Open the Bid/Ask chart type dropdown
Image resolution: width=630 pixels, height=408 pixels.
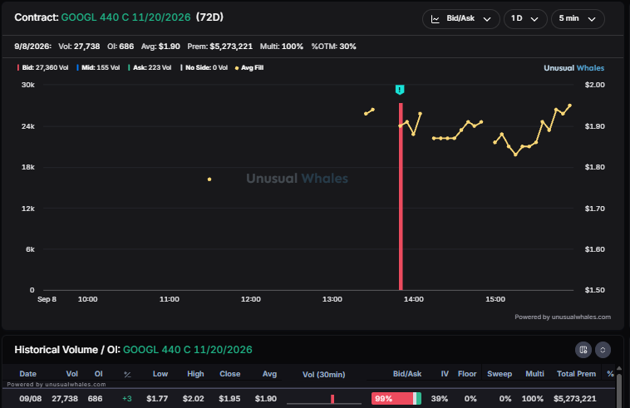460,19
